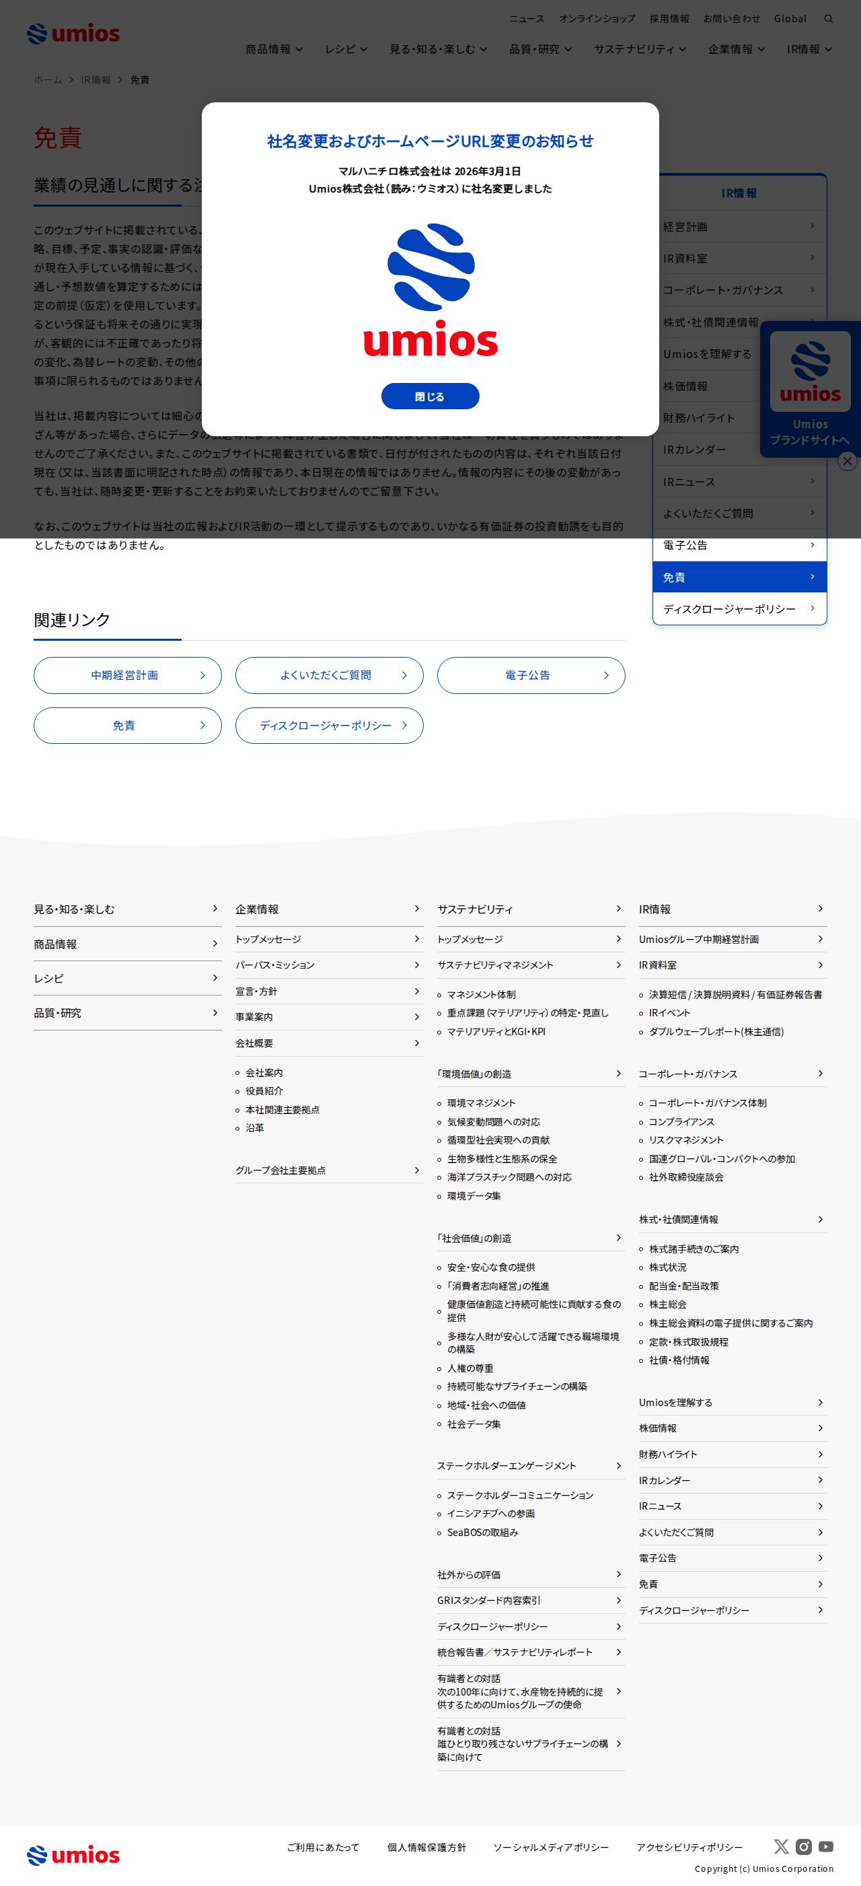Image resolution: width=861 pixels, height=1886 pixels.
Task: Expand the レシピ navigation menu
Action: [346, 49]
